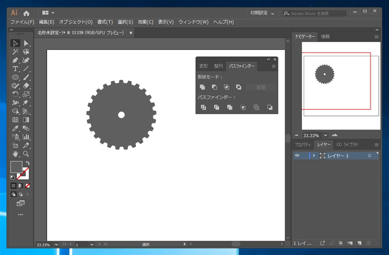Click the Fill color swatch
Image resolution: width=389 pixels, height=255 pixels.
pyautogui.click(x=16, y=167)
